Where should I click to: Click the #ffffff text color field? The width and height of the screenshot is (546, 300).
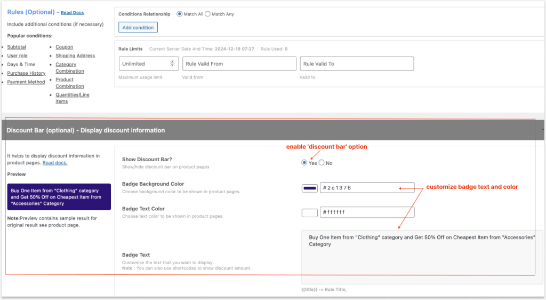pyautogui.click(x=367, y=212)
